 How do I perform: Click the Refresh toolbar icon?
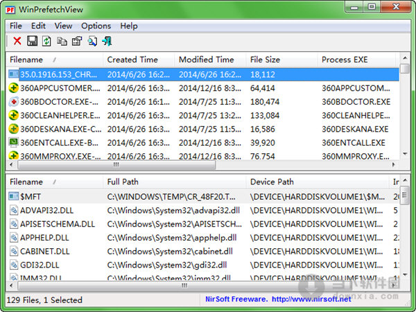pos(46,41)
